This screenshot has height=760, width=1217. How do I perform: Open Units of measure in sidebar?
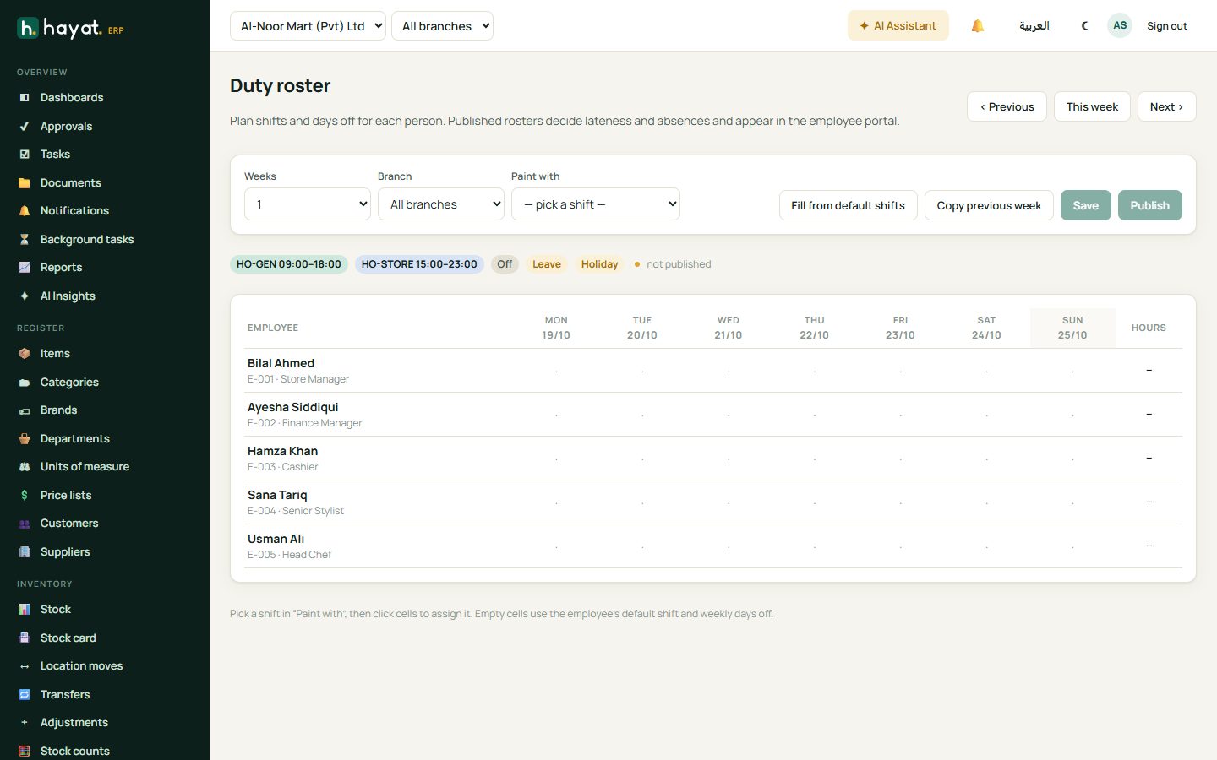(x=85, y=467)
